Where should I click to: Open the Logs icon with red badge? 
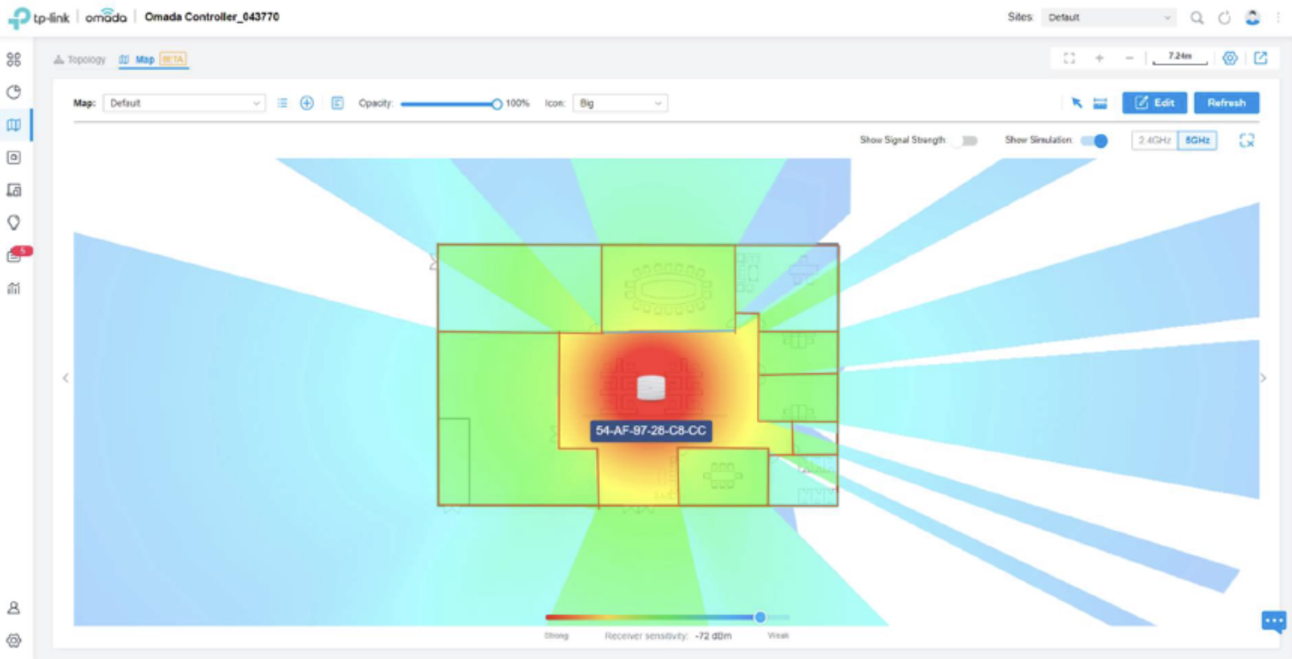tap(15, 256)
